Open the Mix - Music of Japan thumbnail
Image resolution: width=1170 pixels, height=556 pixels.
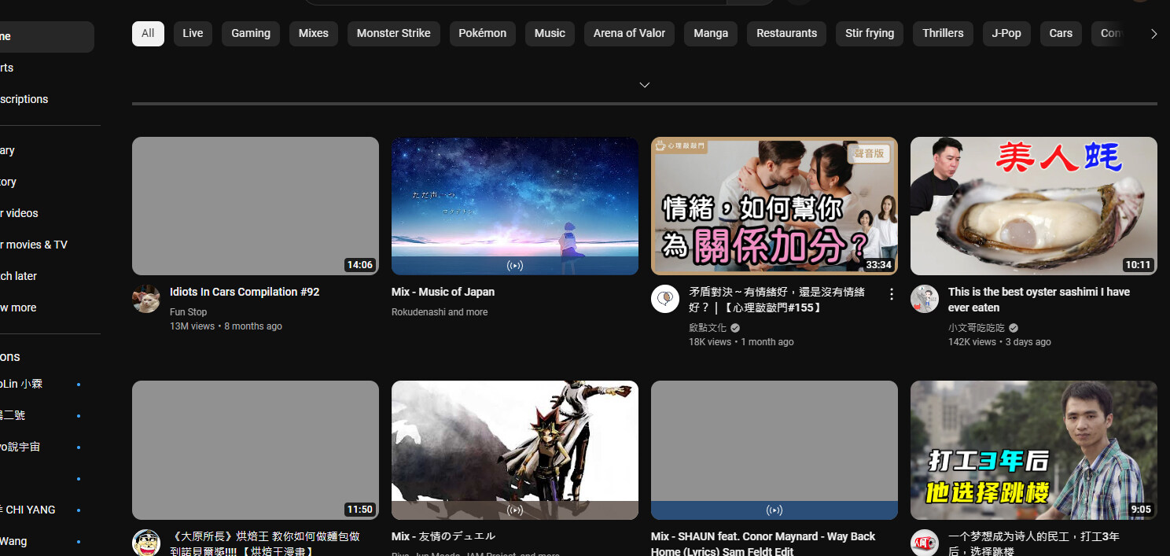point(515,206)
